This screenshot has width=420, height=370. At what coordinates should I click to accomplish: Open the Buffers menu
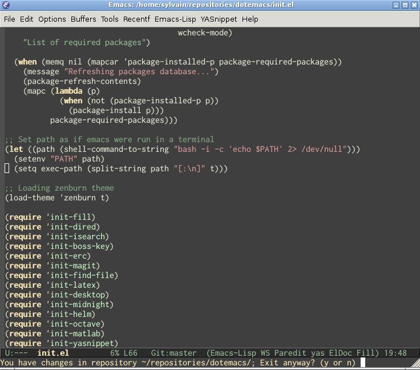pos(83,19)
